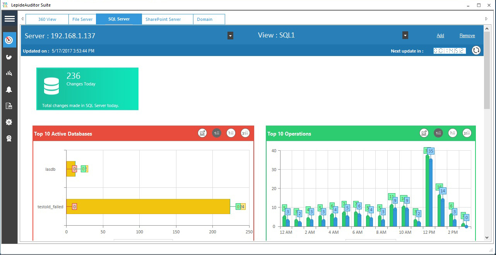This screenshot has height=255, width=496.
Task: Click the 236 Changes Today tile
Action: coord(87,89)
